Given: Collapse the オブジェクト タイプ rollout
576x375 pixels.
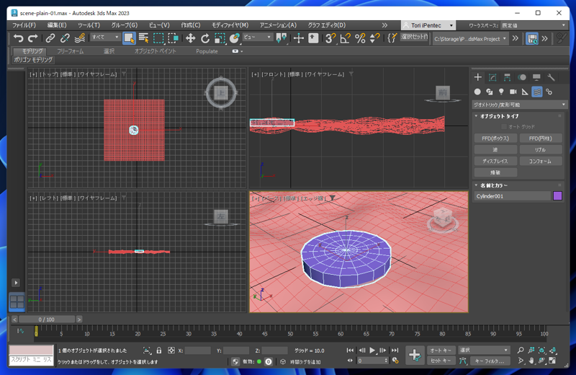Looking at the screenshot, I should (x=499, y=116).
